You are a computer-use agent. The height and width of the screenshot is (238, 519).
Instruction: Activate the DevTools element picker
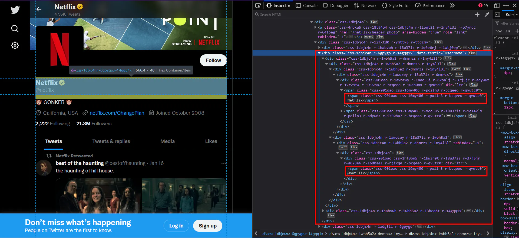tap(258, 5)
